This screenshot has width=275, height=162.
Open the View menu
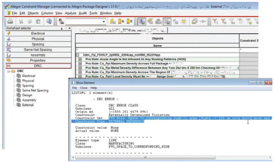(59, 13)
